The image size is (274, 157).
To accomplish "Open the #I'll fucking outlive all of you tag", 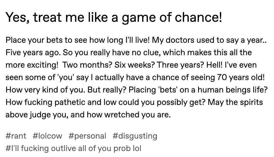I will click(x=73, y=148).
